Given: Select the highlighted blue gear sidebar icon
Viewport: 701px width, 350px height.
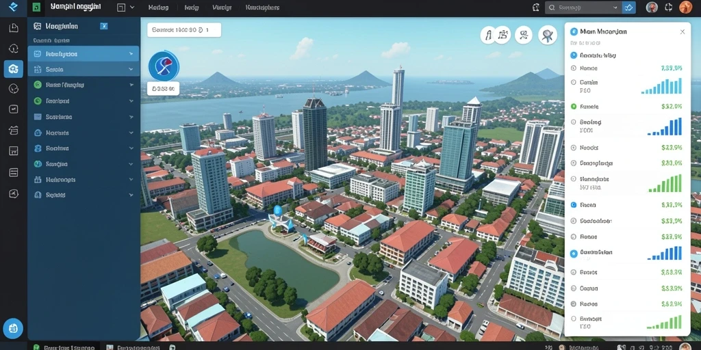Looking at the screenshot, I should [14, 69].
